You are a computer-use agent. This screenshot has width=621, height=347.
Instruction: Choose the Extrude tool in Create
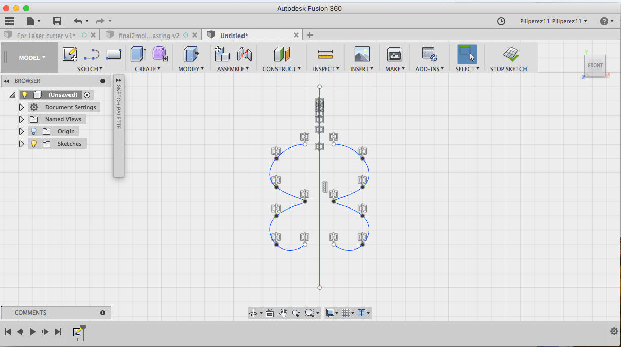[x=138, y=54]
